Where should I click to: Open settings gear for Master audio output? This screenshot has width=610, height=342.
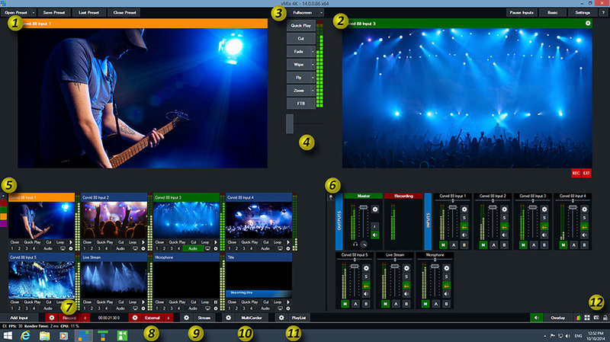point(375,209)
